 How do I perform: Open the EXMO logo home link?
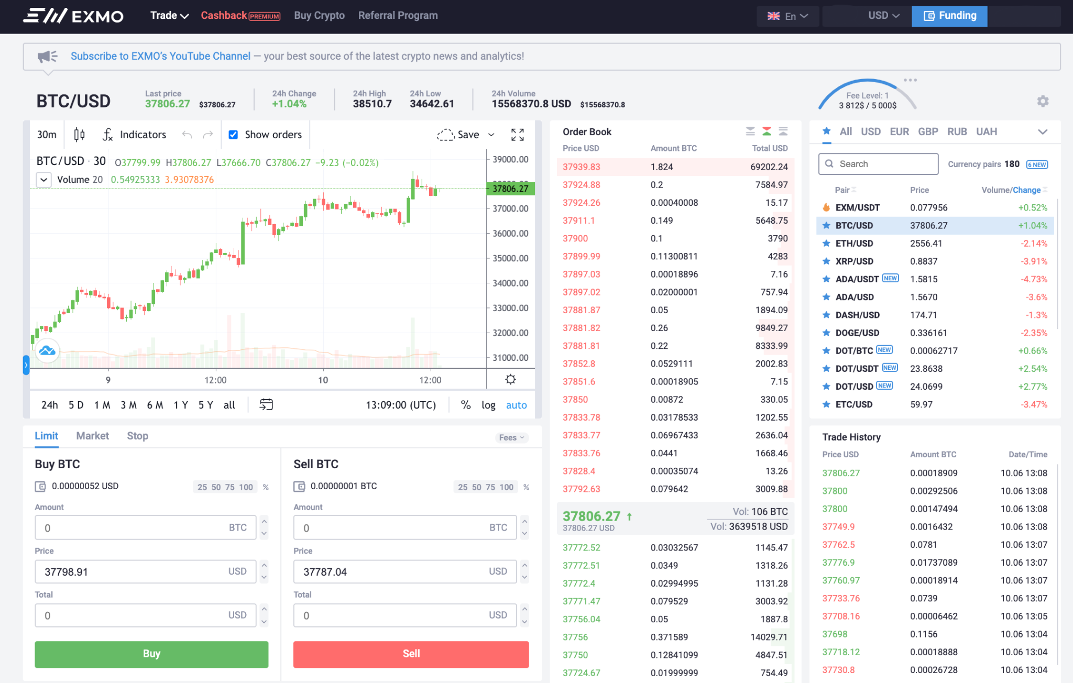(x=73, y=16)
